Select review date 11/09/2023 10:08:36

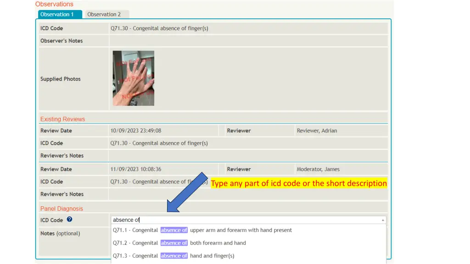pos(136,169)
